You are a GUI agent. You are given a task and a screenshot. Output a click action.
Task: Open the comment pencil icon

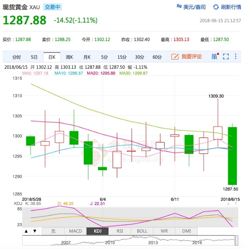coord(175,57)
